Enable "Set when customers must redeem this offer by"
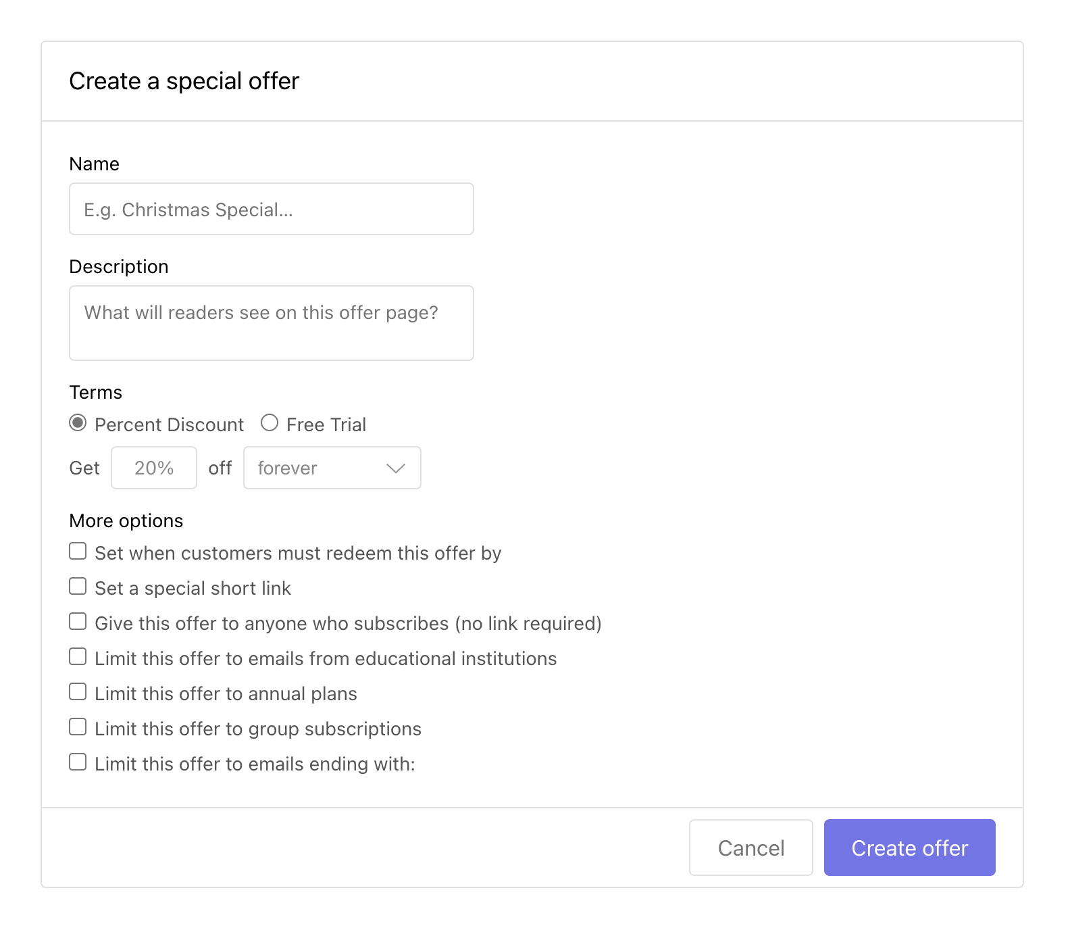1070x930 pixels. coord(78,551)
